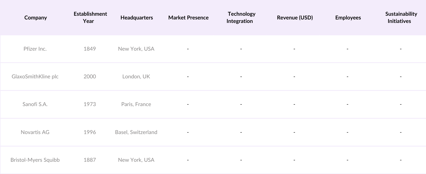426x174 pixels.
Task: Click the Pfizer Inc. company cell
Action: (x=35, y=49)
